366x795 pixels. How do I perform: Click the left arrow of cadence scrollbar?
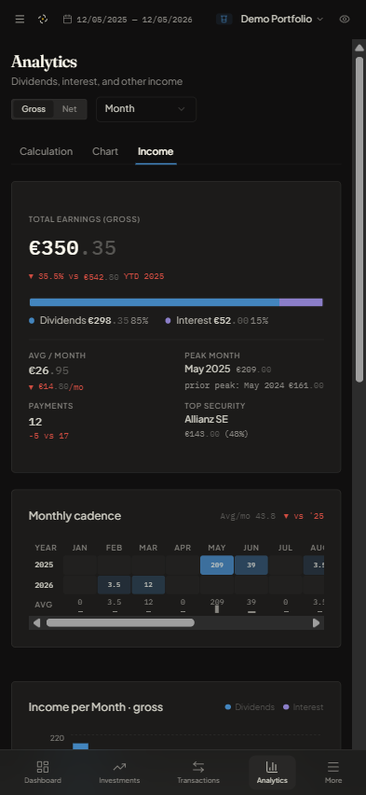tap(36, 622)
